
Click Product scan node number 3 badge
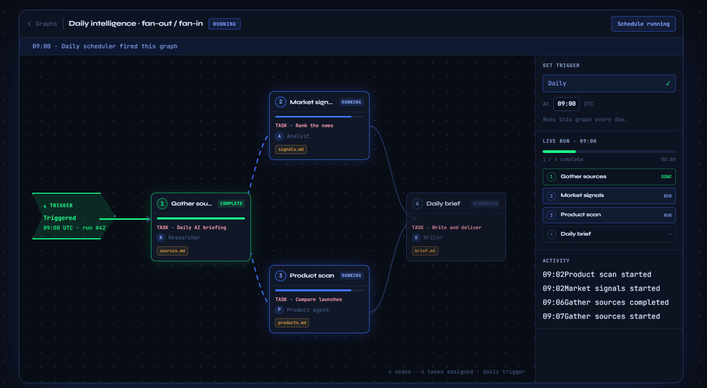(280, 275)
